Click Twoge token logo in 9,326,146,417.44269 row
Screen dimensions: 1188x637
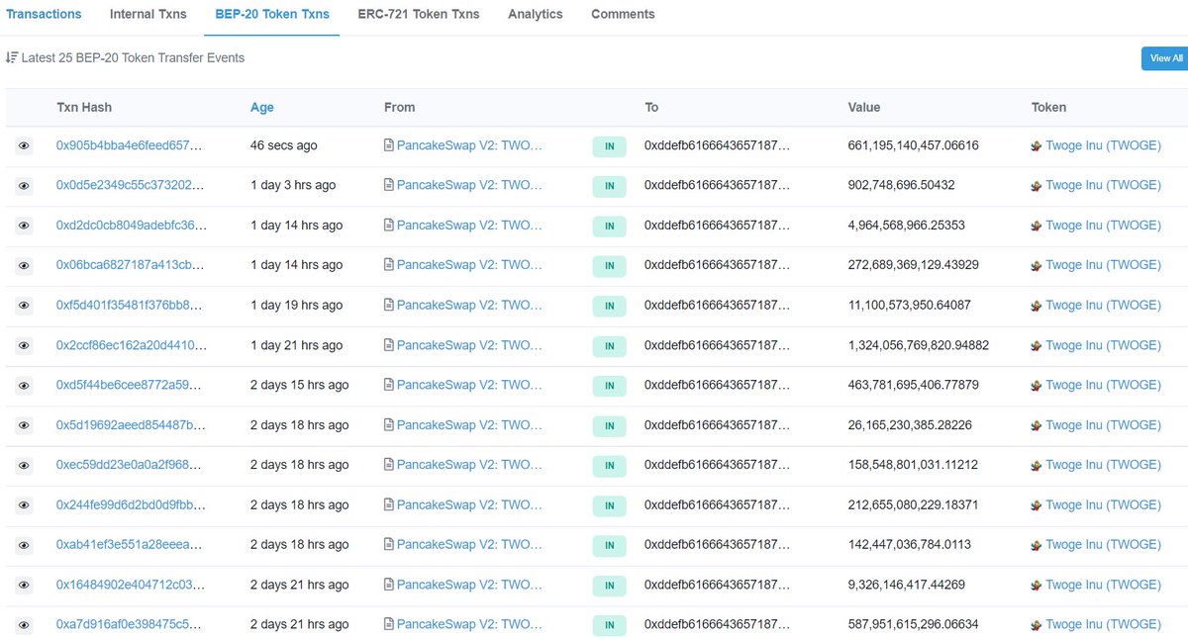1037,585
